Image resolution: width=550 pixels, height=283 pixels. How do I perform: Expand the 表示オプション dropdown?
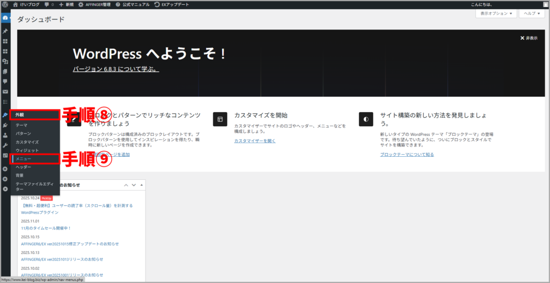coord(495,13)
